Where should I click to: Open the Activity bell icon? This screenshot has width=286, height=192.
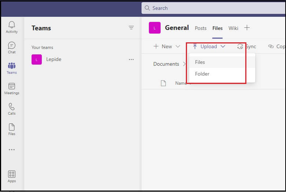click(12, 27)
